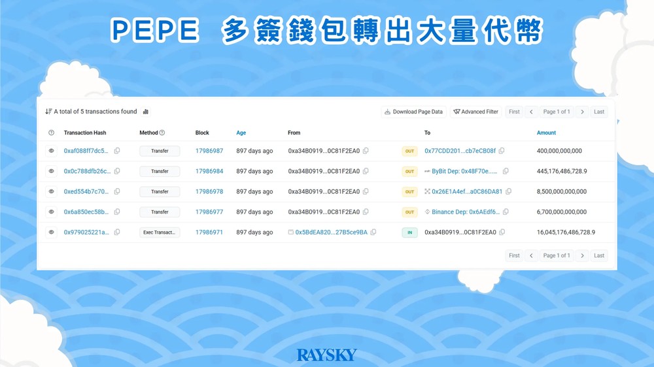
Task: Copy ByBit Dep address
Action: pos(506,171)
